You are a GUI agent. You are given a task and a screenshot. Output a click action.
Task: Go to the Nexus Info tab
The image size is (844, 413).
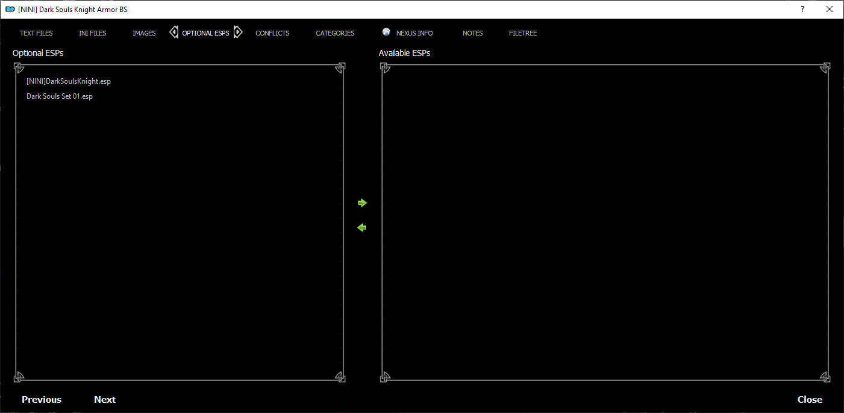click(414, 33)
